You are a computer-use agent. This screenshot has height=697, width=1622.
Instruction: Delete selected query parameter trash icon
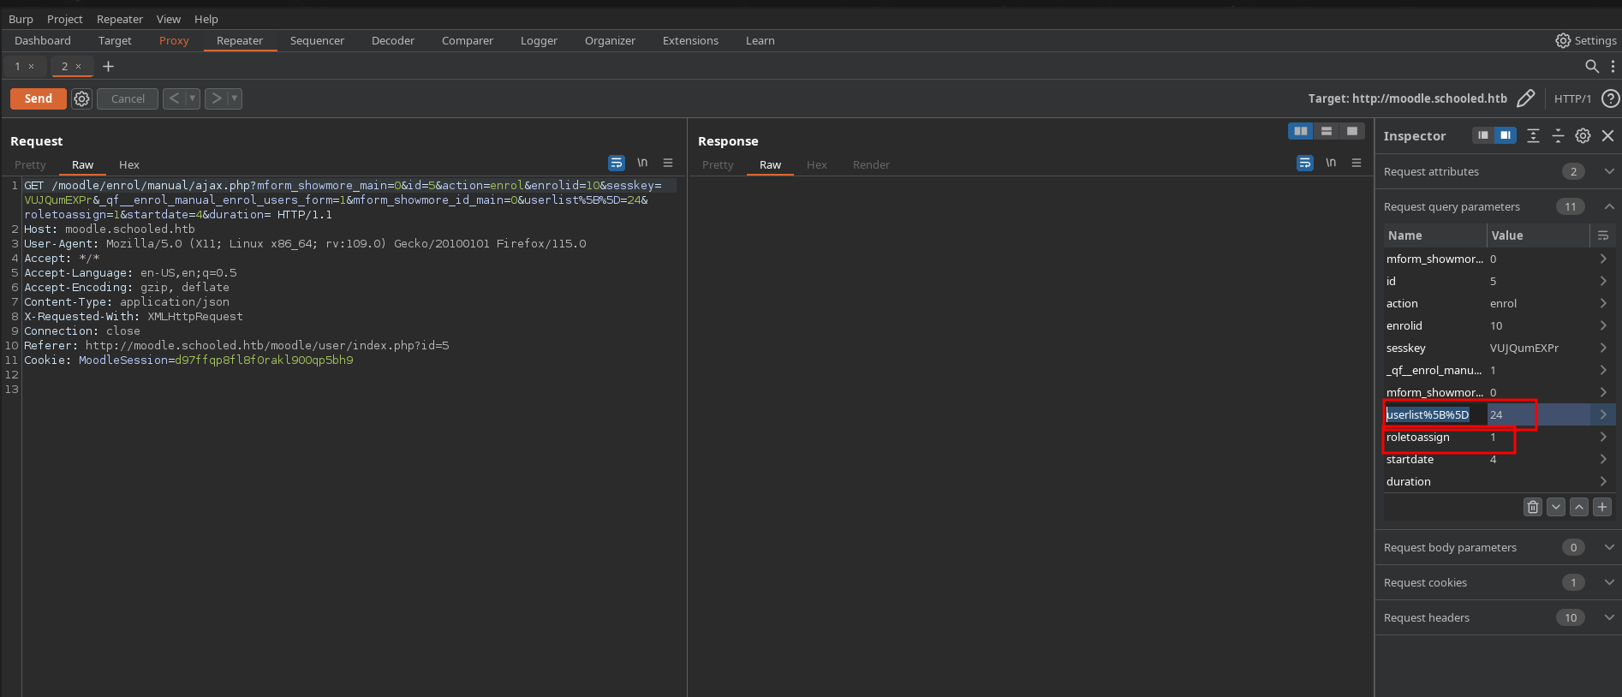(1533, 507)
